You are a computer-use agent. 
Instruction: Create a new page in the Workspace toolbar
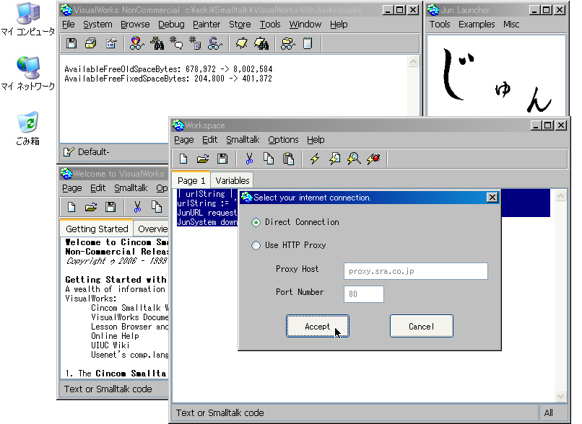click(183, 159)
